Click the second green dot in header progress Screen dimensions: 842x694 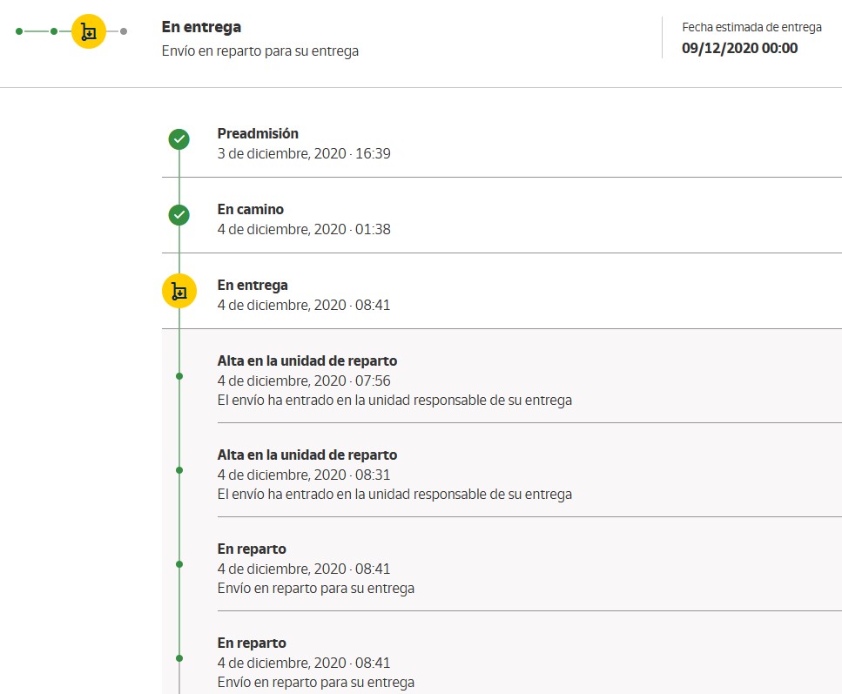click(54, 31)
